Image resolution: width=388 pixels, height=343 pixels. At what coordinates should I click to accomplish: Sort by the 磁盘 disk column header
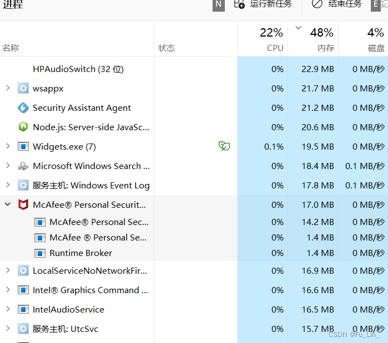point(363,39)
